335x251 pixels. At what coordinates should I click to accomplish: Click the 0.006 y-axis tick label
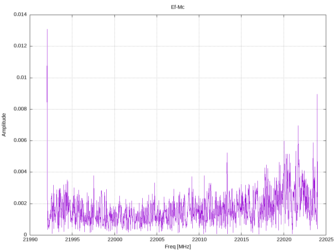[20, 141]
